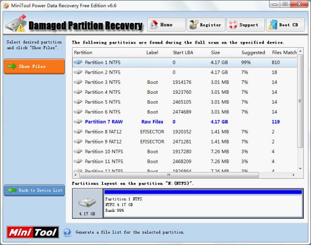Select the Partition 9 FAT12 row
Image resolution: width=311 pixels, height=245 pixels.
click(x=185, y=141)
